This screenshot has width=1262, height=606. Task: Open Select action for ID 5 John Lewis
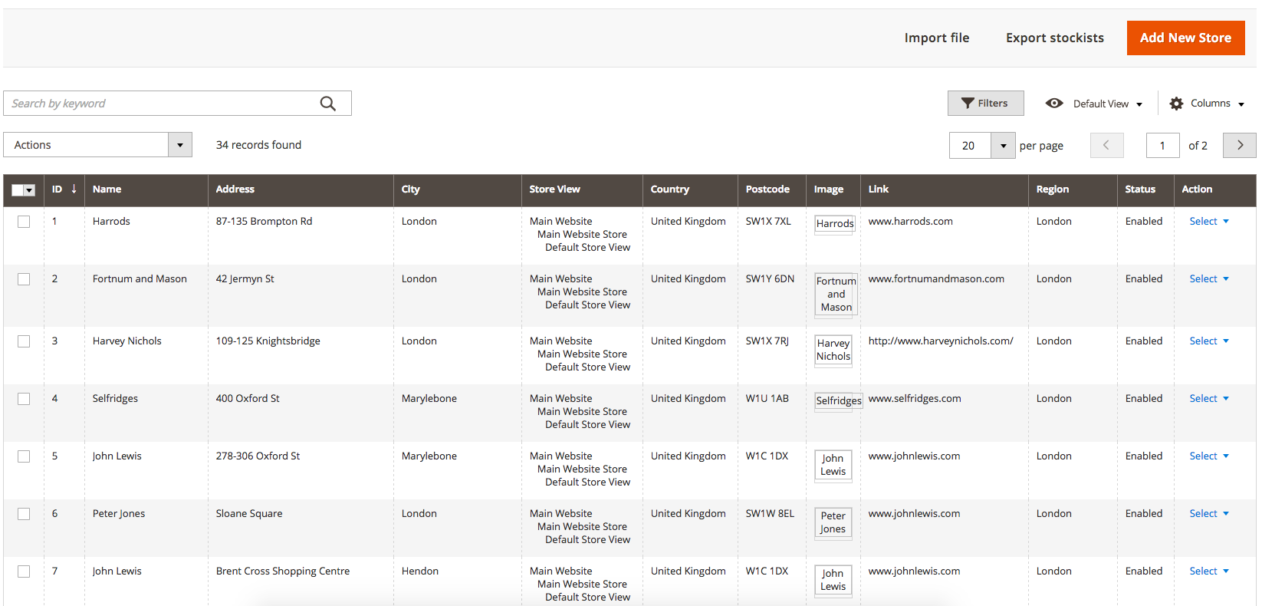coord(1209,456)
